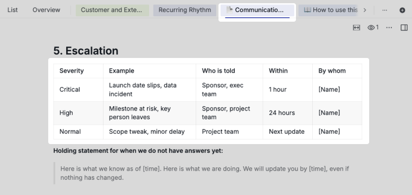
Task: Click [Name] in the Normal row
Action: click(x=329, y=132)
